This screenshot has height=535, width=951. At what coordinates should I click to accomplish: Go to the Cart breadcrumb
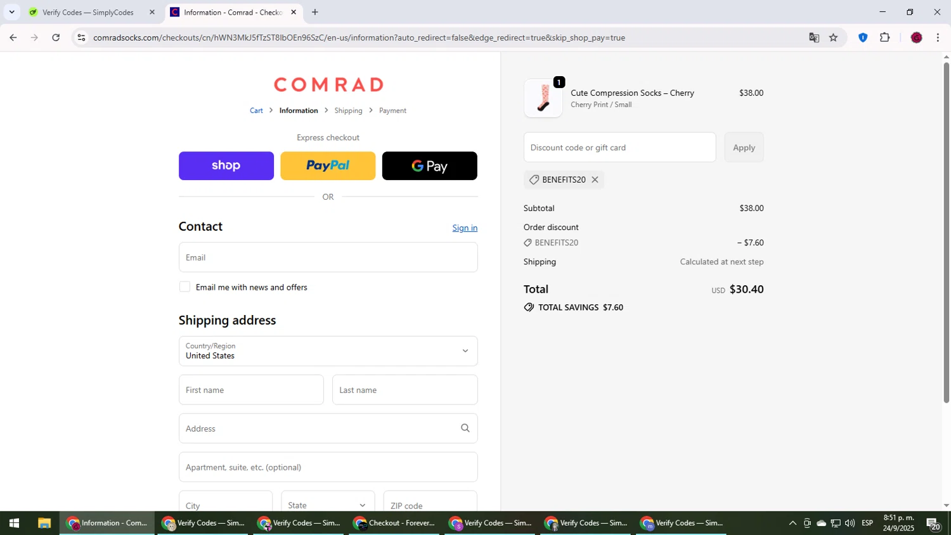(x=256, y=110)
